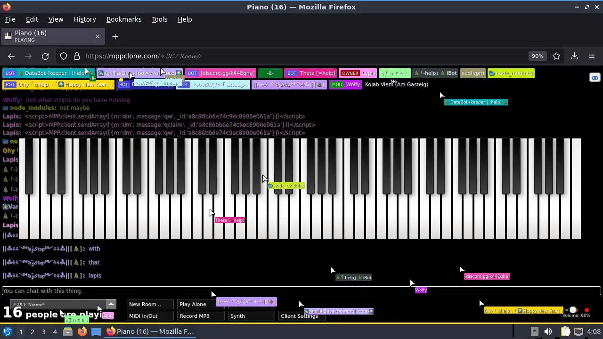Image resolution: width=603 pixels, height=339 pixels.
Task: Switch to workspace 4 in taskbar
Action: [55, 331]
